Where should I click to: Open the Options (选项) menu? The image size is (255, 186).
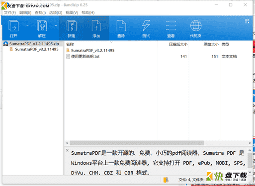coord(56,12)
